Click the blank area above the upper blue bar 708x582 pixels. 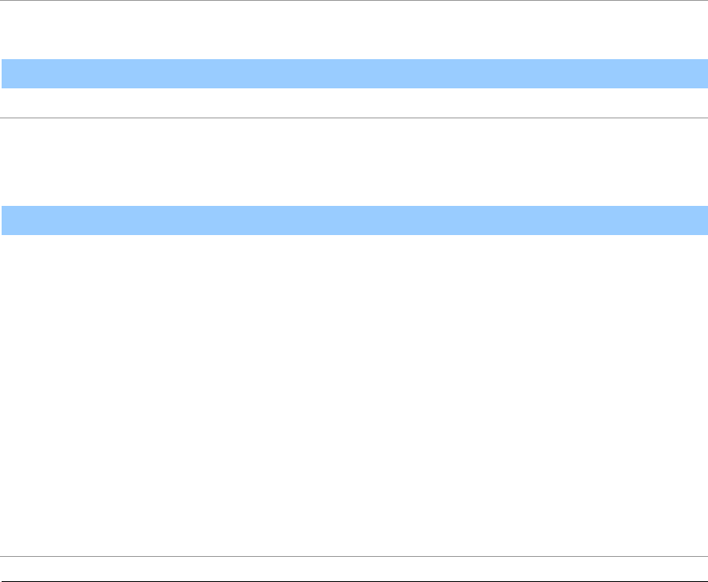click(354, 31)
